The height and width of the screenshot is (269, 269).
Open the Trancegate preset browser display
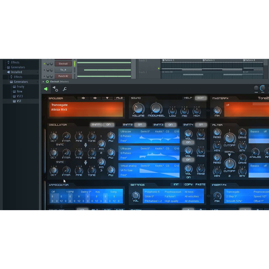86,109
